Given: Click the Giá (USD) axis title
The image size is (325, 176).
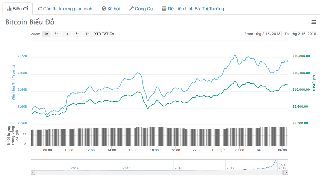Looking at the screenshot, I should (x=314, y=83).
